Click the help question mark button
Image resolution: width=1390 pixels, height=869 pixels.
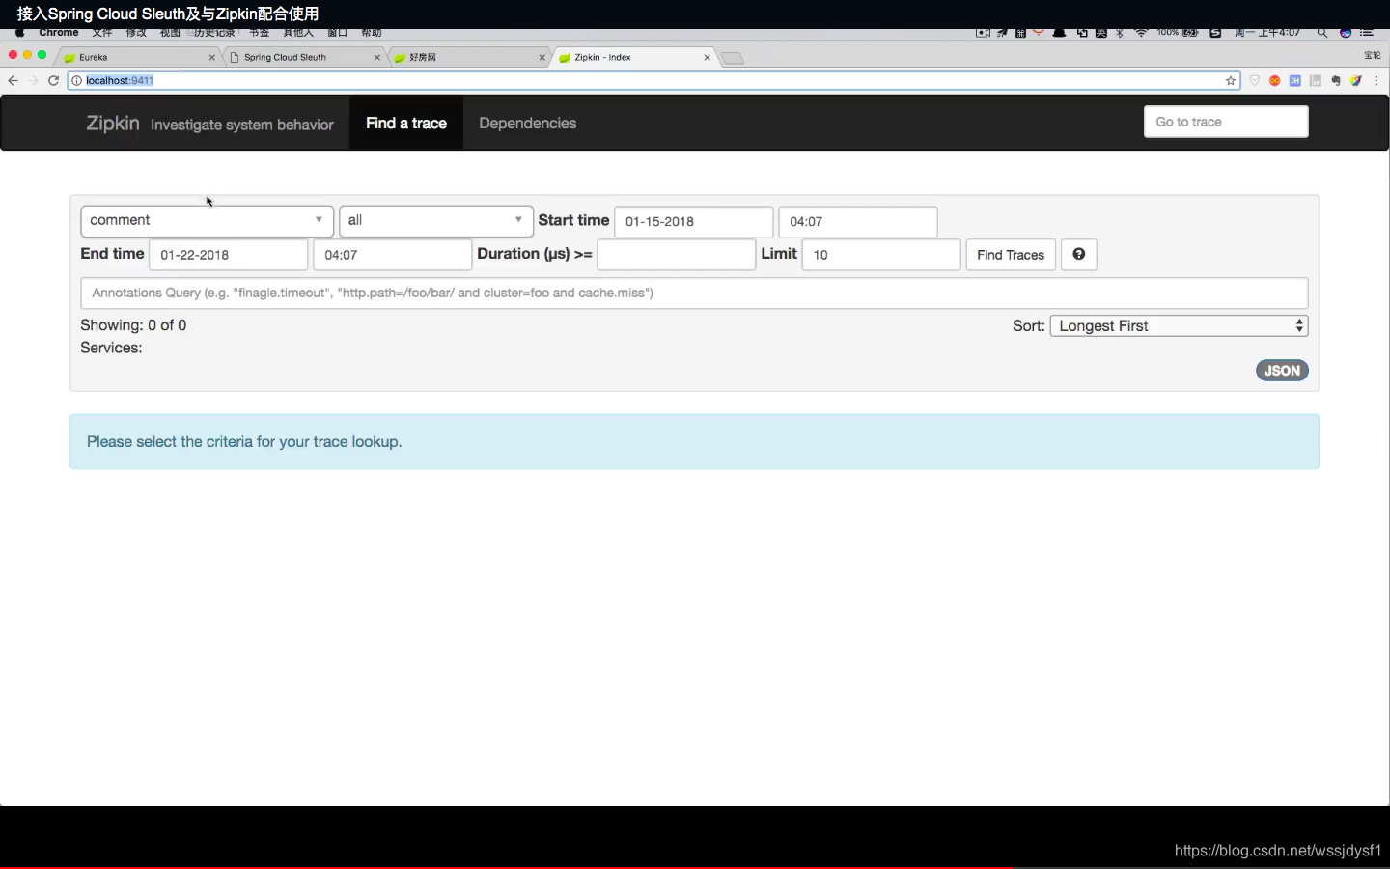click(x=1078, y=255)
